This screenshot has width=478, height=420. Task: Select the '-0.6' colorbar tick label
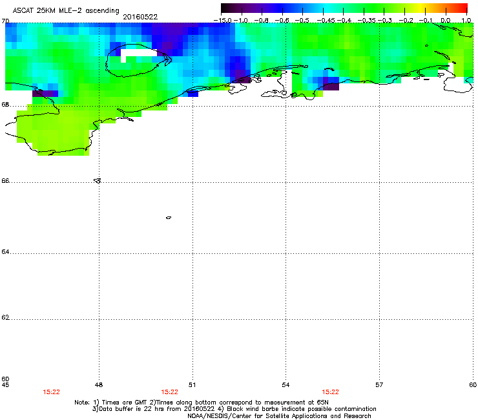pos(282,21)
